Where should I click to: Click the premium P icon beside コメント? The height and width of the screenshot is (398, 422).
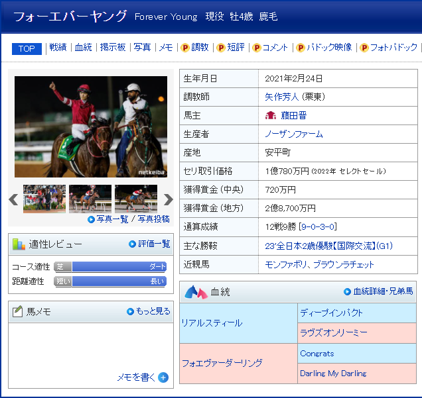257,48
